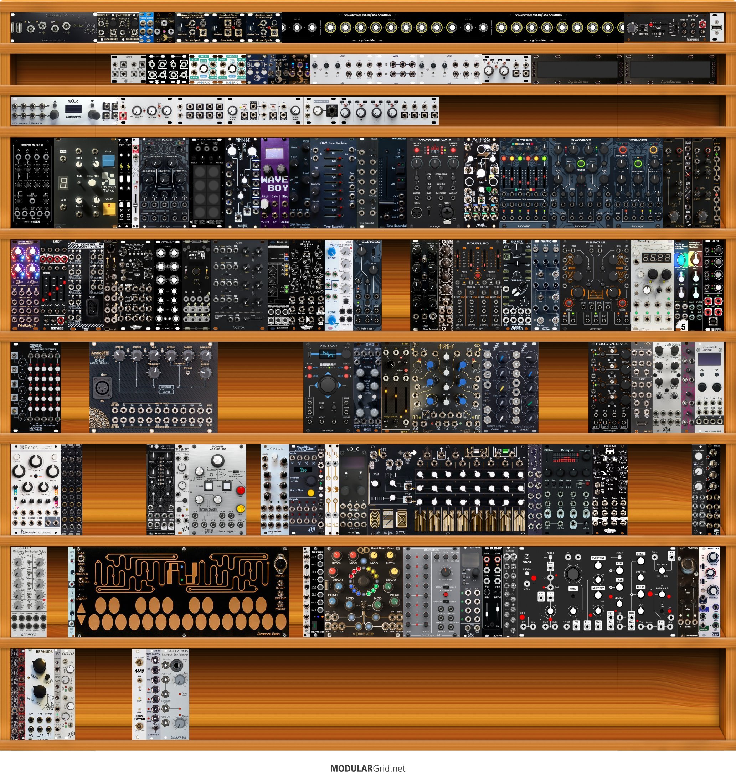Select the Messed Up module
Screen dimensions: 736x776
(x=653, y=285)
